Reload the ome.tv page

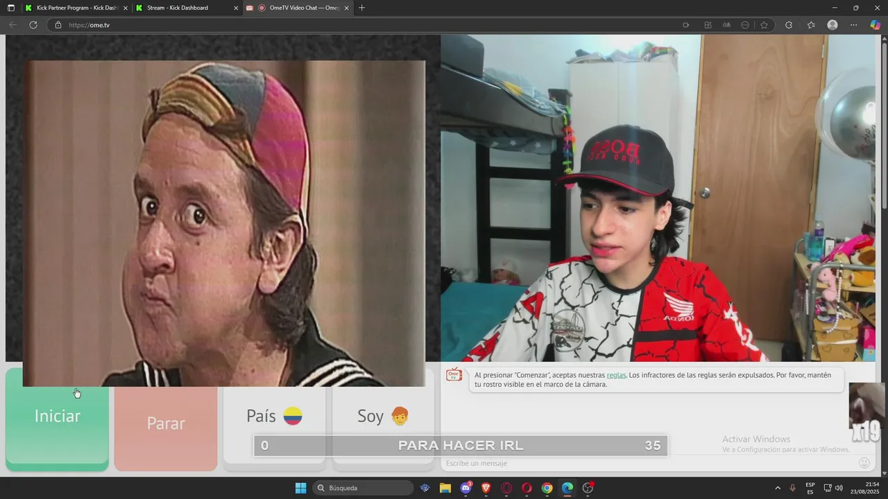(33, 25)
